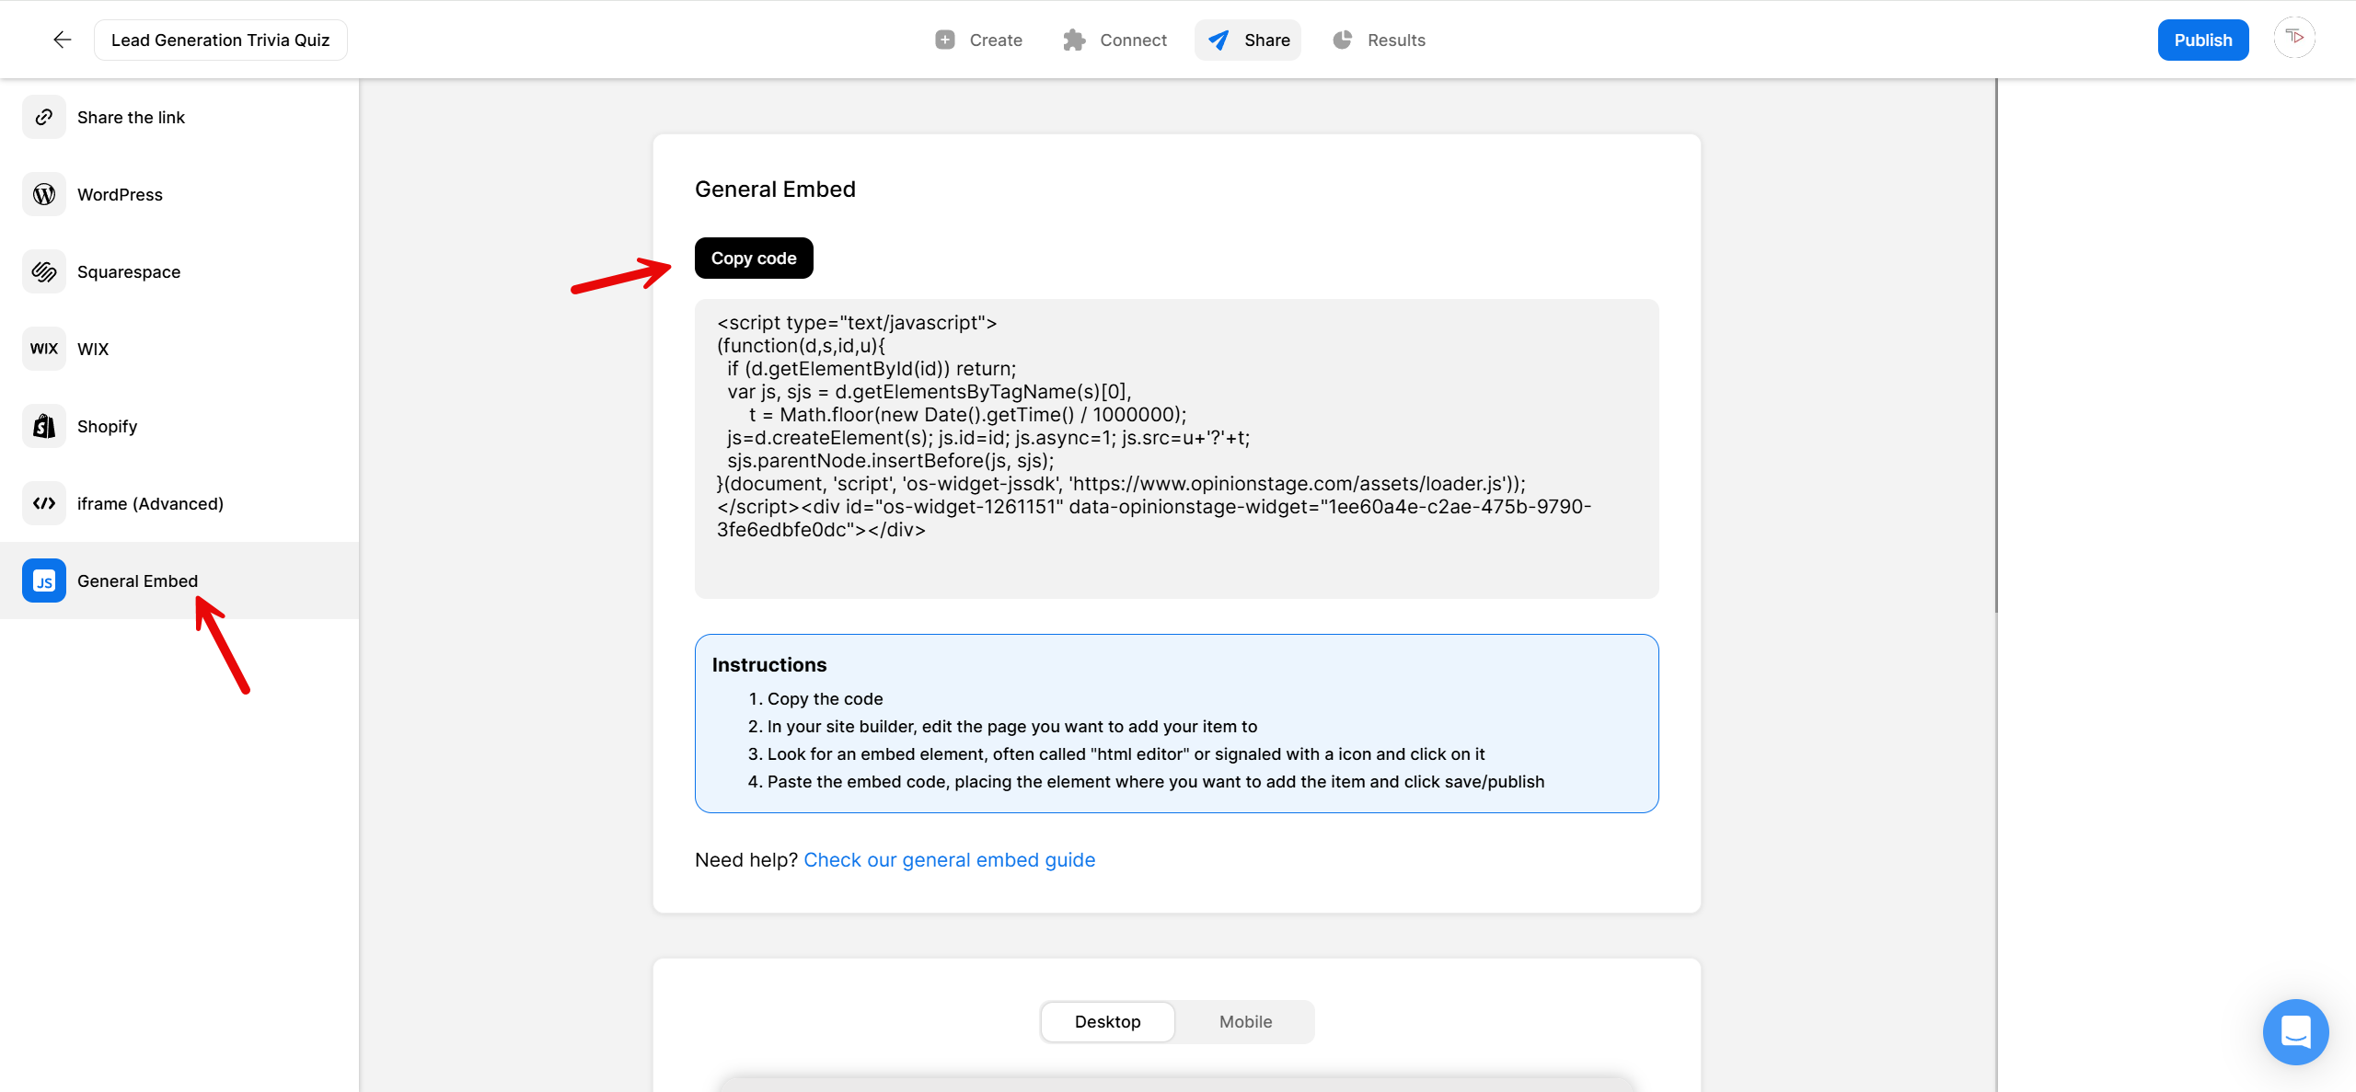
Task: Keep preview on Desktop view
Action: 1107,1021
